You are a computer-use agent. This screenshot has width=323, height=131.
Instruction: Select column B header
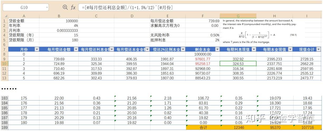(59, 16)
